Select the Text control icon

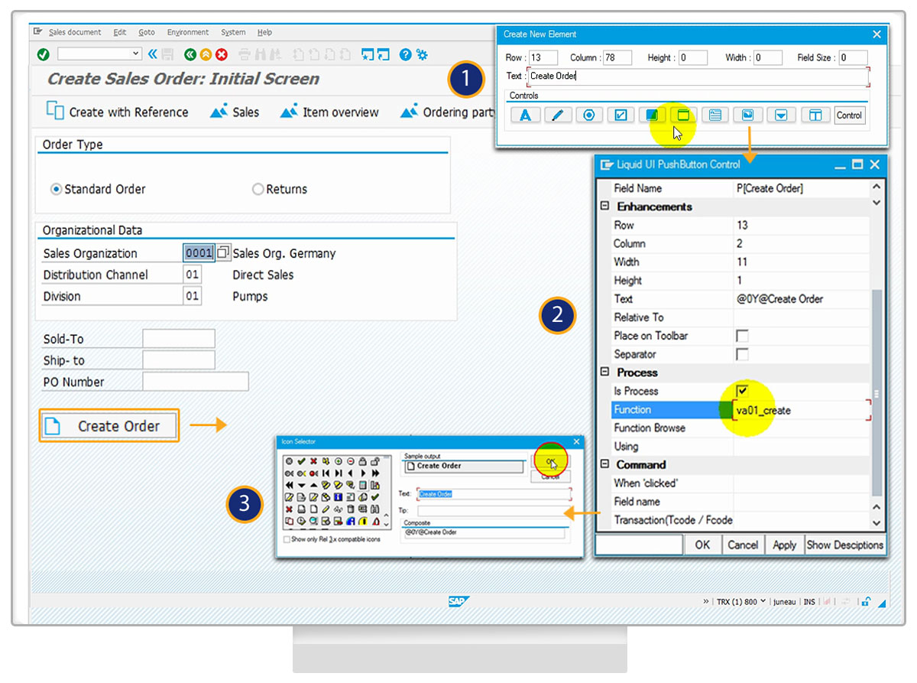click(x=525, y=115)
